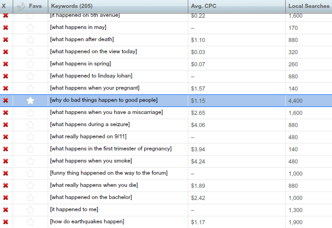Remove 'what really happened on 9/11' row

tap(6, 137)
